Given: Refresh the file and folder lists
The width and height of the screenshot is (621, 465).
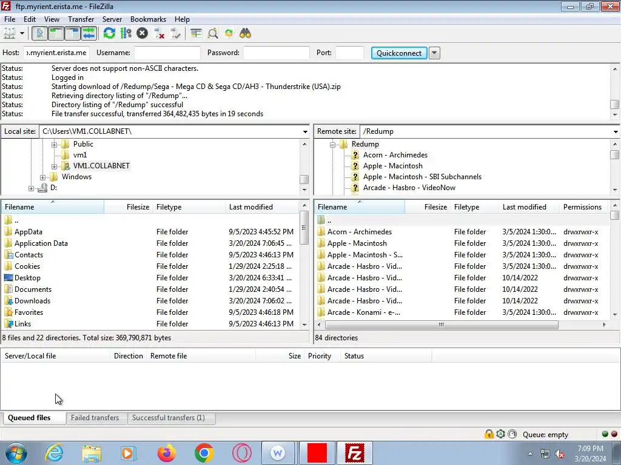Looking at the screenshot, I should 109,34.
